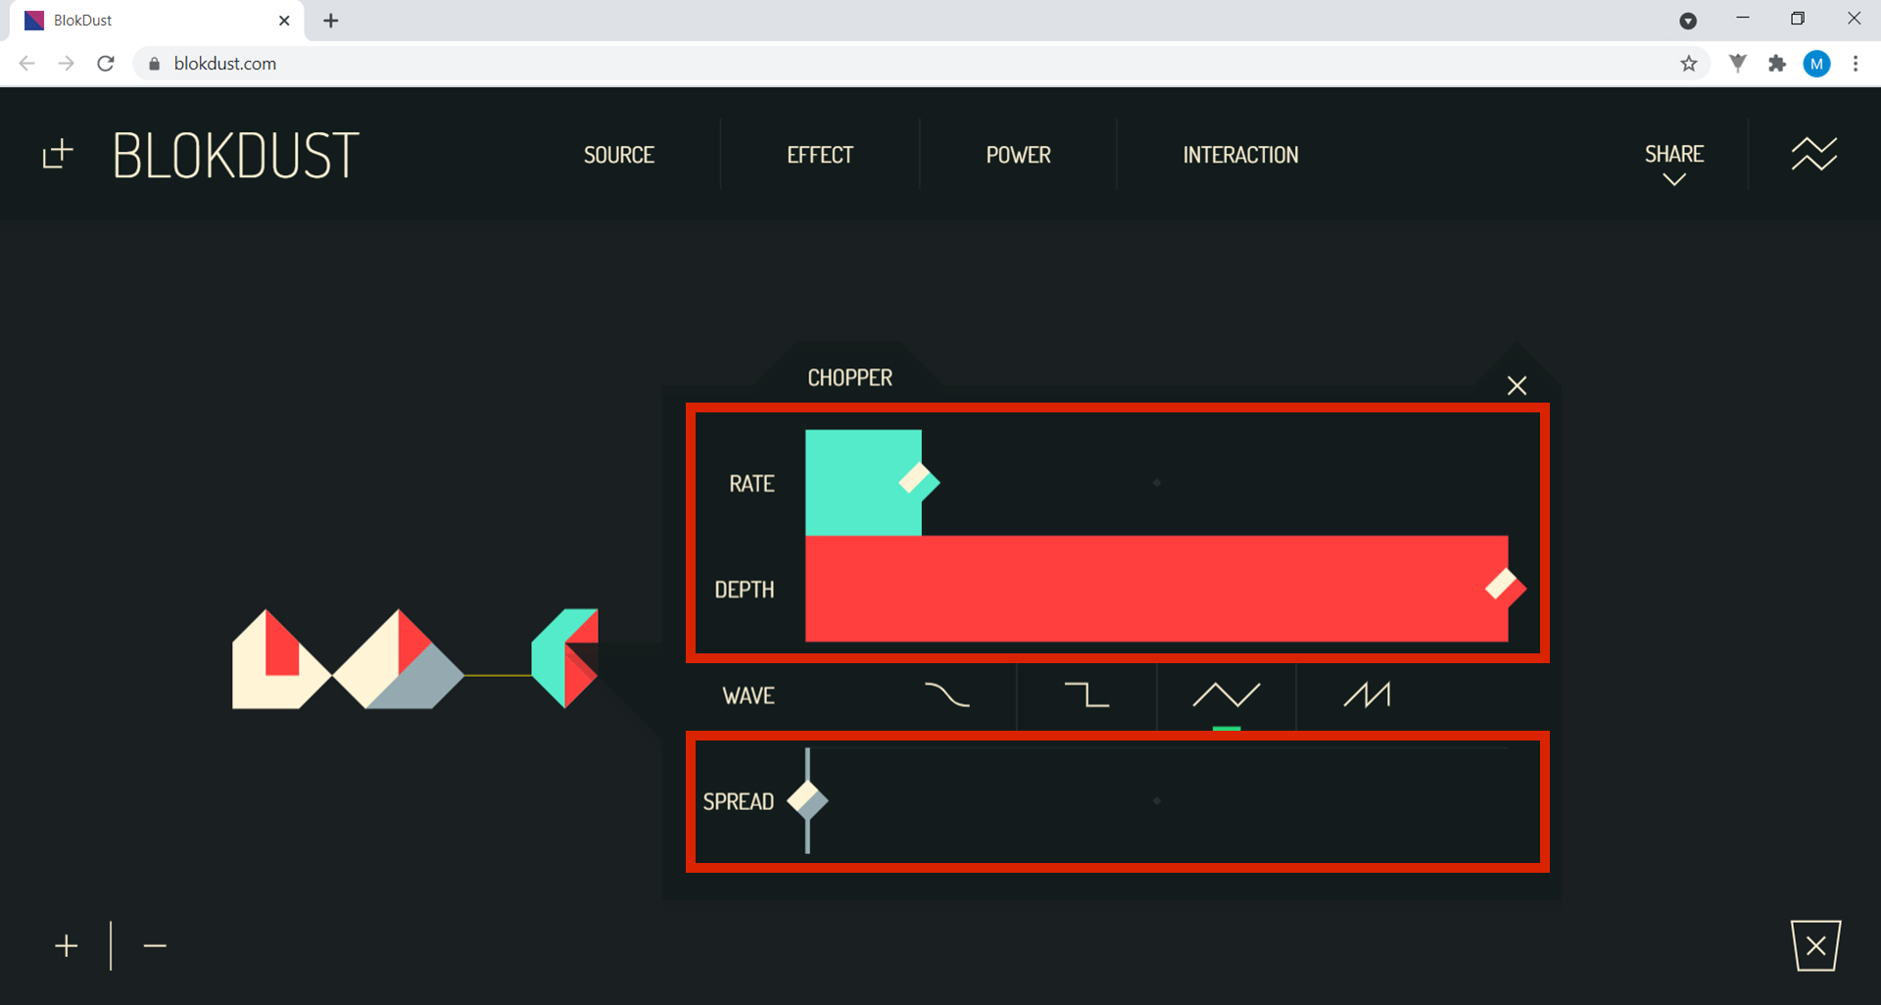The height and width of the screenshot is (1005, 1881).
Task: Select the square wave shape
Action: [1086, 695]
